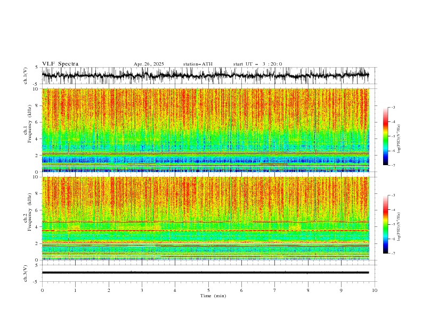This screenshot has width=422, height=326.
Task: Click the "2" kHz tick on ch.1 spectrogram
Action: click(37, 156)
